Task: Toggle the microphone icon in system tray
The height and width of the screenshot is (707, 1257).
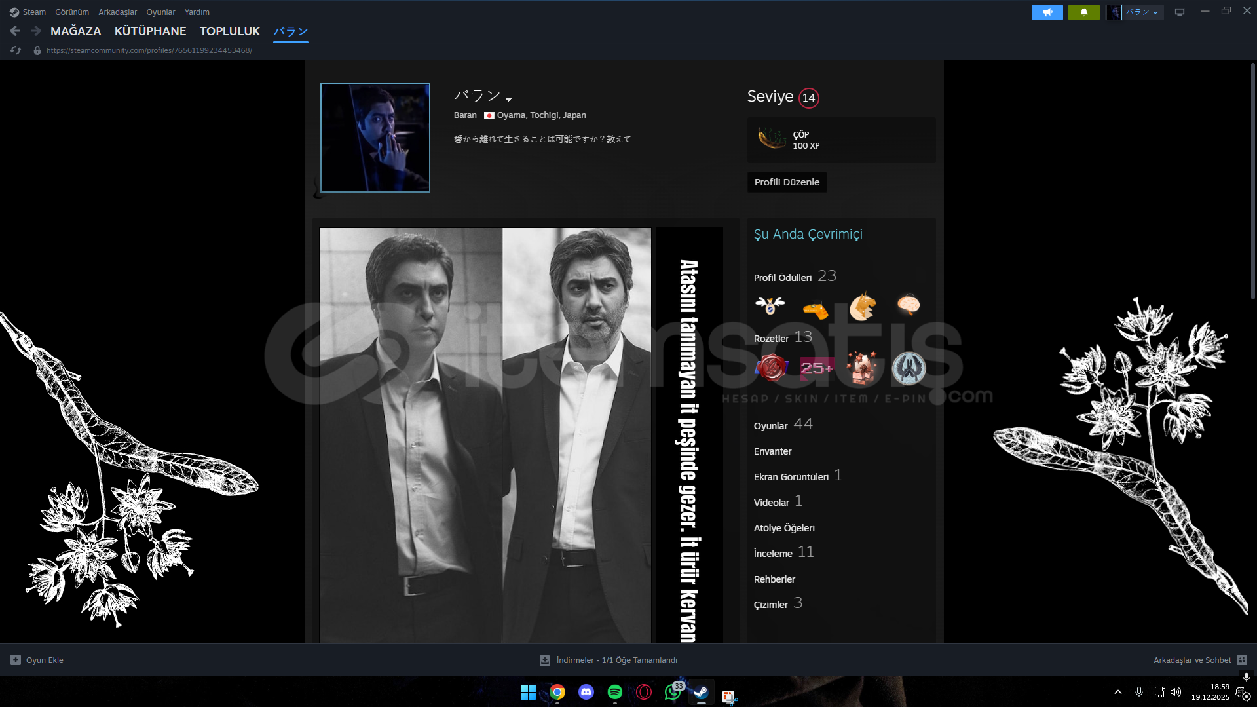Action: (1138, 692)
